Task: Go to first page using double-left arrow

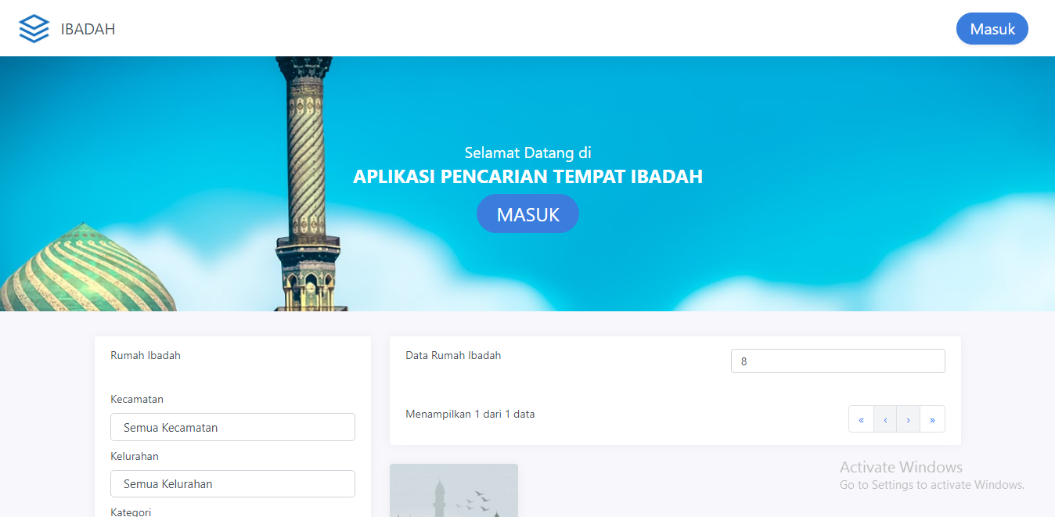Action: [x=861, y=419]
